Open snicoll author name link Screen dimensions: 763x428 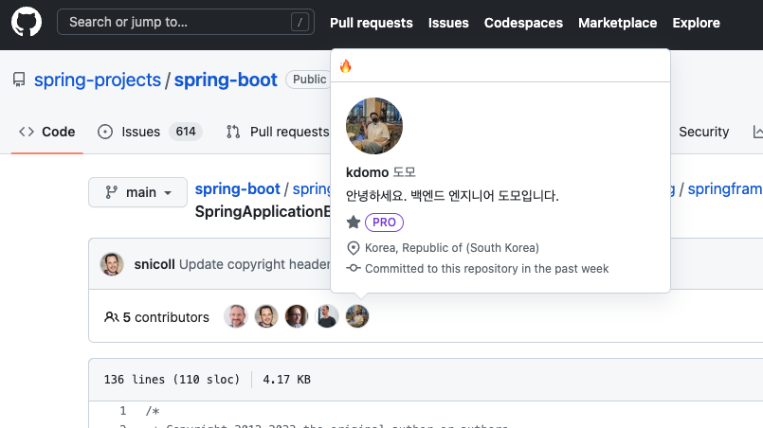tap(154, 264)
